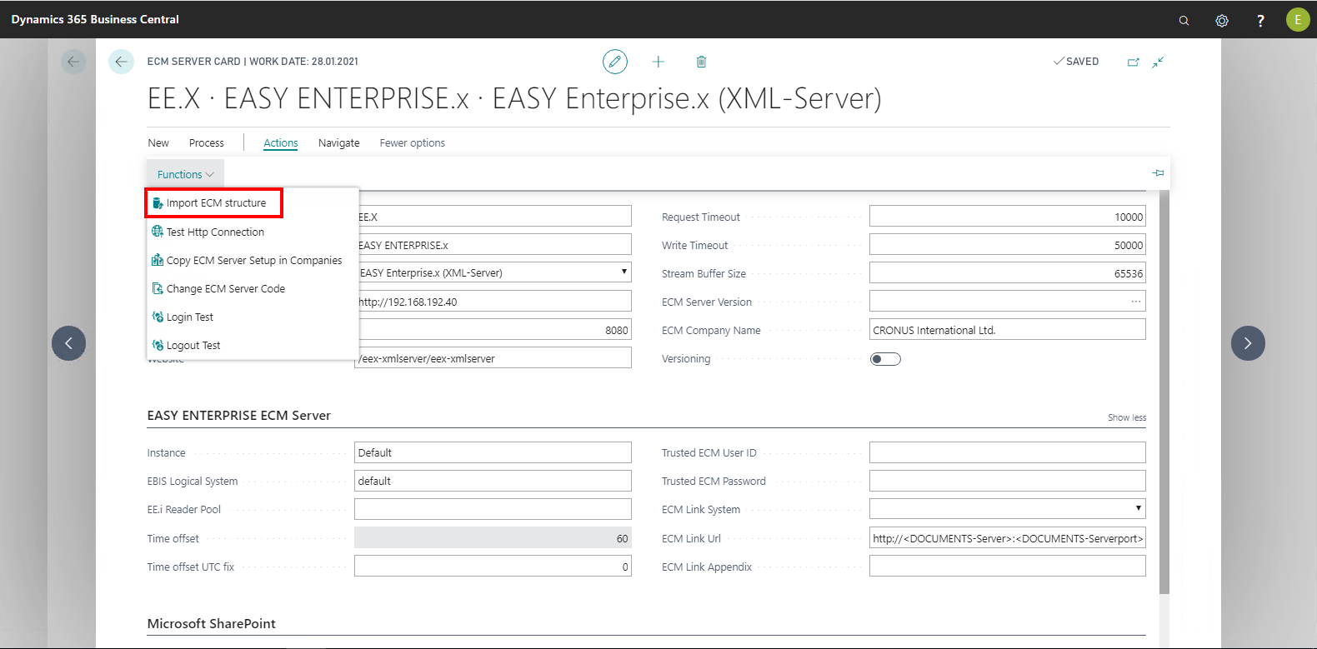Open the settings gear icon
This screenshot has width=1317, height=649.
click(x=1221, y=20)
